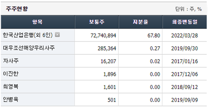This screenshot has width=208, height=107.
Task: Click the ownership ratio 0.02
Action: pos(155,61)
